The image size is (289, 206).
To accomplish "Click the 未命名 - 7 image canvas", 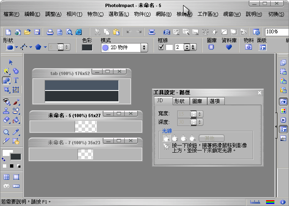I will click(85, 154).
